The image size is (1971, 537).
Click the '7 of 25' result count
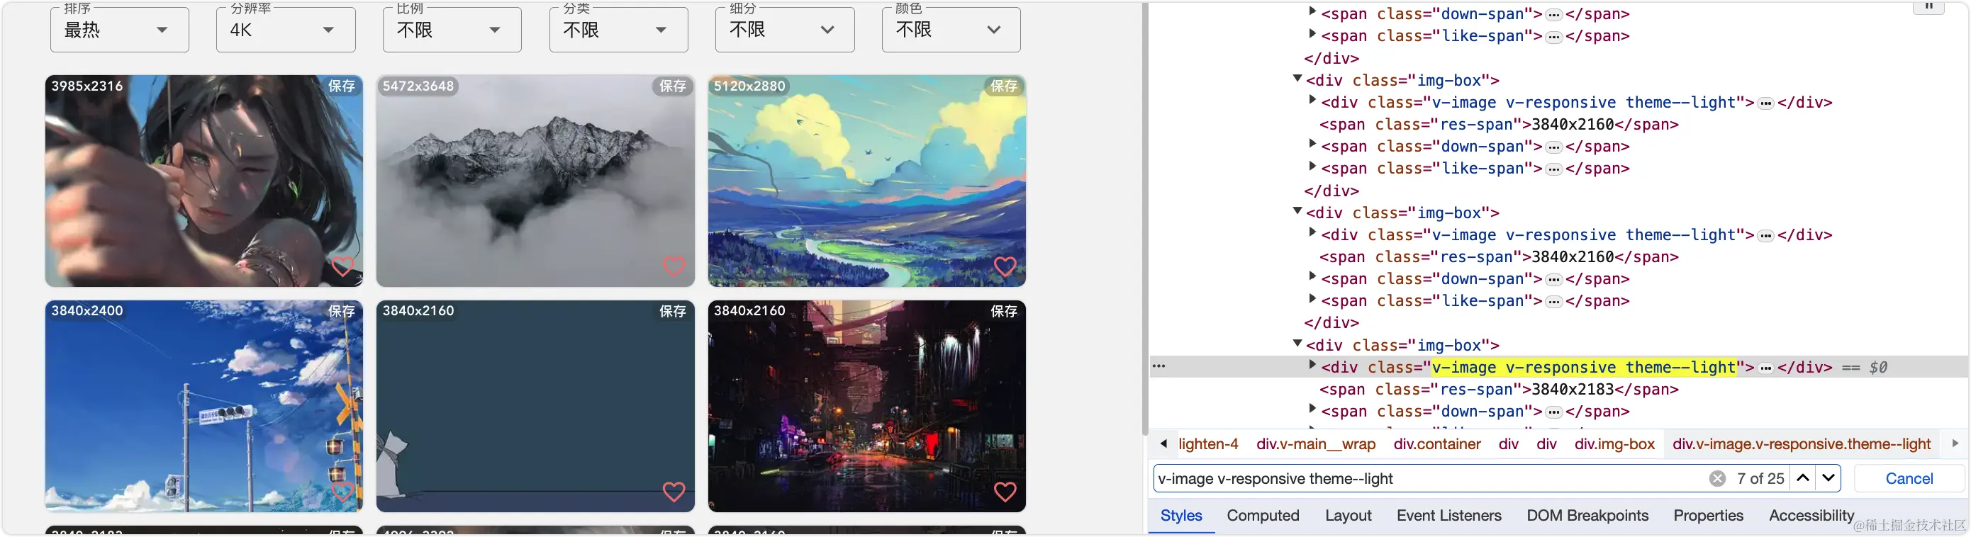1760,478
